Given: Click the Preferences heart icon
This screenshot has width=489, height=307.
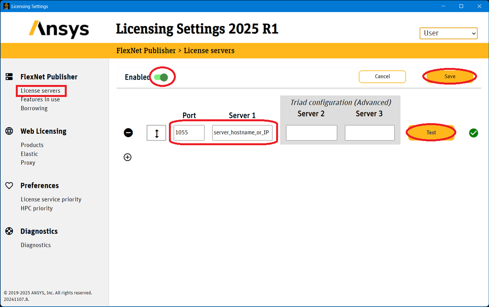Looking at the screenshot, I should coord(9,186).
